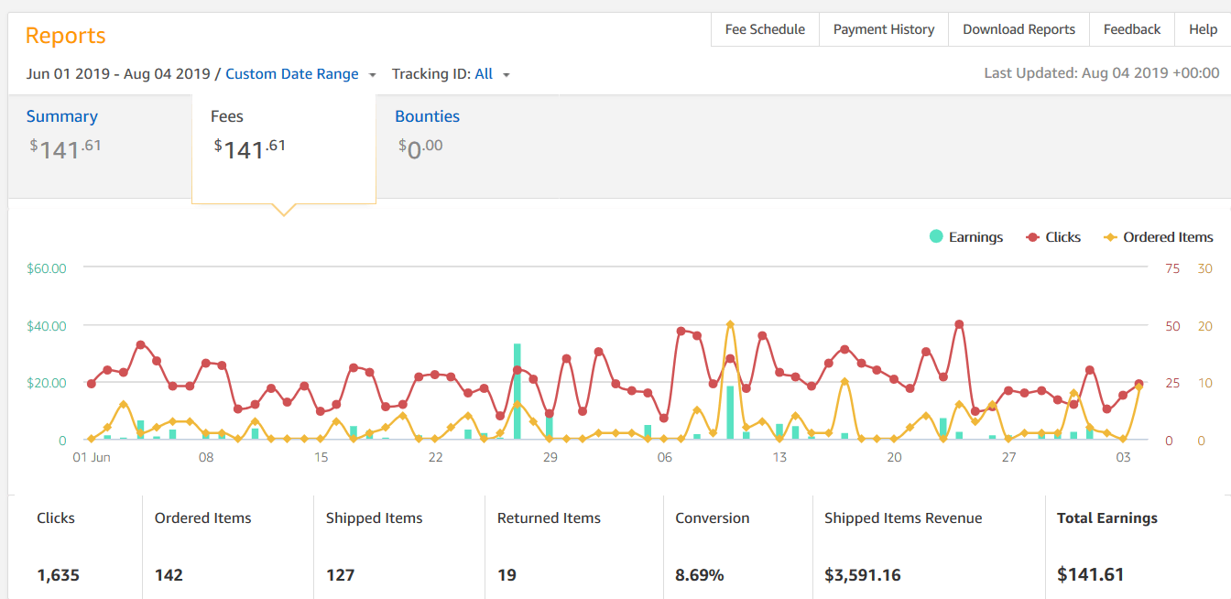Screen dimensions: 1231x599
Task: Toggle the Clicks legend series
Action: point(1051,236)
